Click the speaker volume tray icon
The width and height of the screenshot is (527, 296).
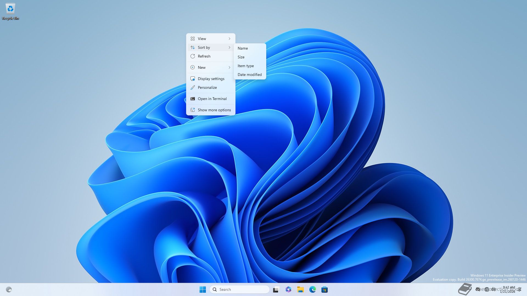(x=493, y=289)
